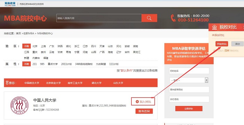Filter by 985 attribute
This screenshot has height=125, width=244.
point(42,64)
